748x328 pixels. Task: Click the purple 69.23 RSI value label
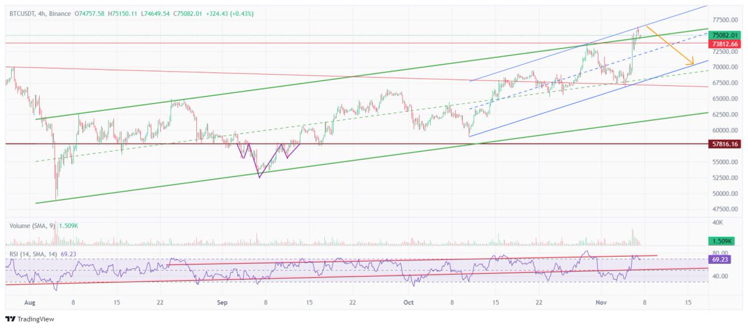click(720, 258)
